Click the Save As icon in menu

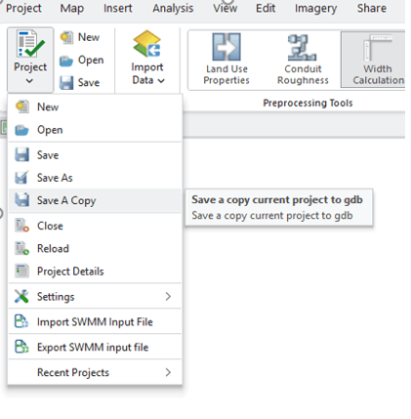(x=21, y=178)
